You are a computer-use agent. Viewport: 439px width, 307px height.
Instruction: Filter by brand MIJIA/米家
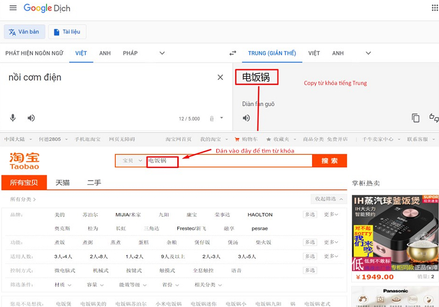pos(128,215)
